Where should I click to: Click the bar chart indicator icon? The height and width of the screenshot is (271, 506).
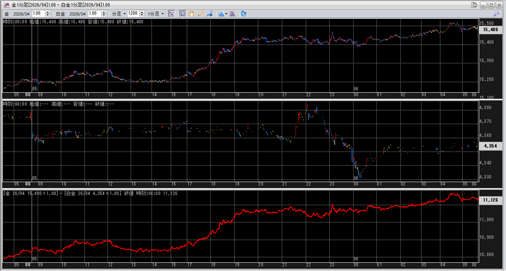221,14
